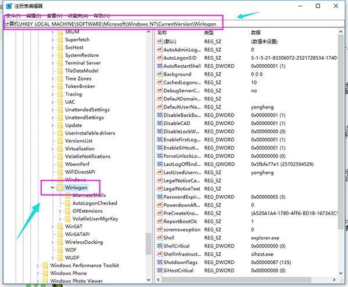Click the registry path address bar
Screen dimensions: 348x287
click(x=174, y=24)
